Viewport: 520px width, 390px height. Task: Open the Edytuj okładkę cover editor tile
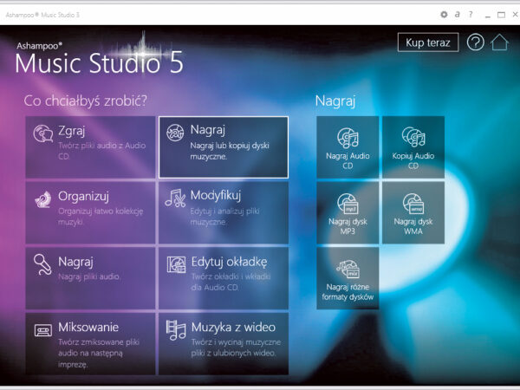[223, 277]
